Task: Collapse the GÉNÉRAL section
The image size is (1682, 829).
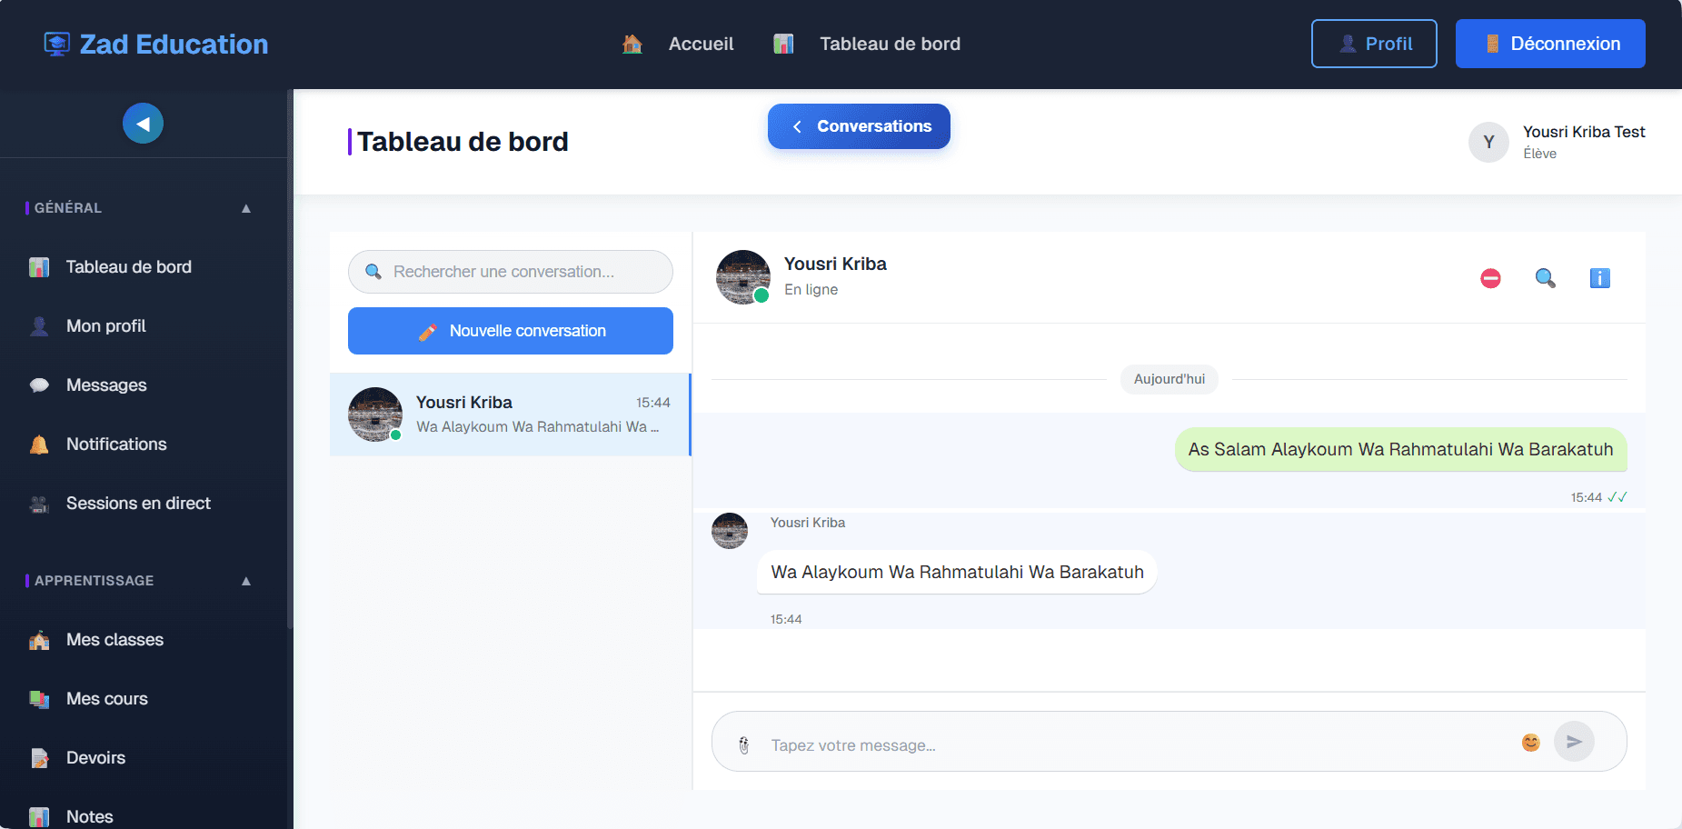Action: 245,208
